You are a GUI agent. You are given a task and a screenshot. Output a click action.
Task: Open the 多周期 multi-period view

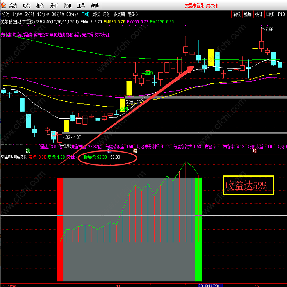click(119, 14)
